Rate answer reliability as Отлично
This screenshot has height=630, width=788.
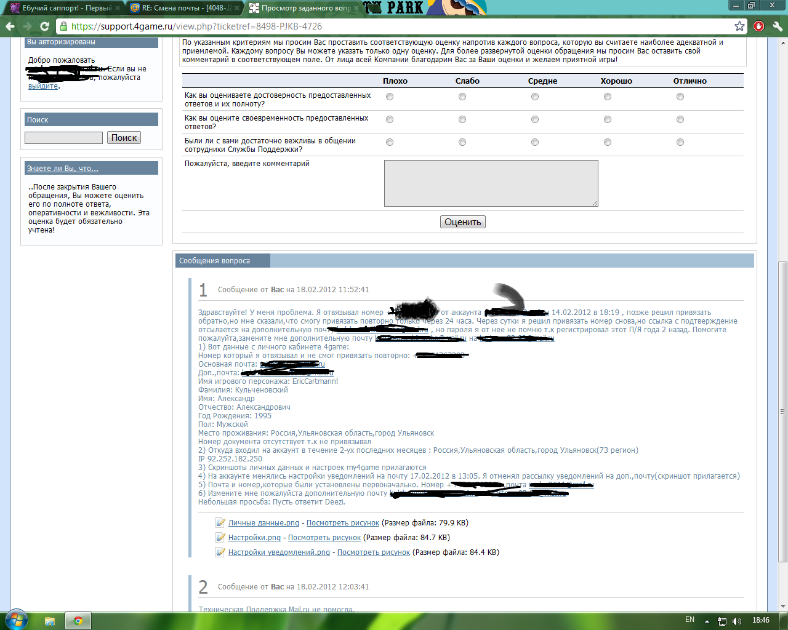coord(680,97)
